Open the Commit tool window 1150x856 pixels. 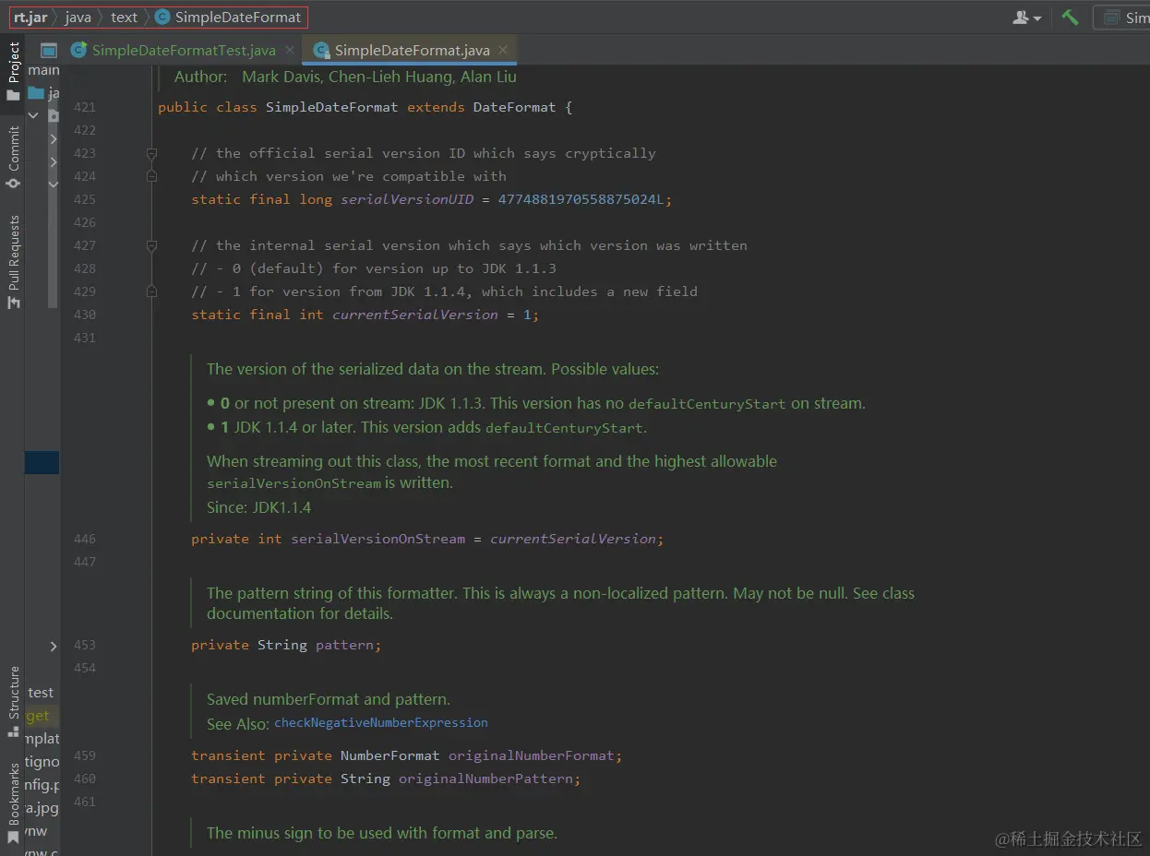click(13, 158)
